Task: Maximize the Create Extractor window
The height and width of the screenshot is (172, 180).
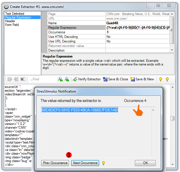Action: coord(158,5)
